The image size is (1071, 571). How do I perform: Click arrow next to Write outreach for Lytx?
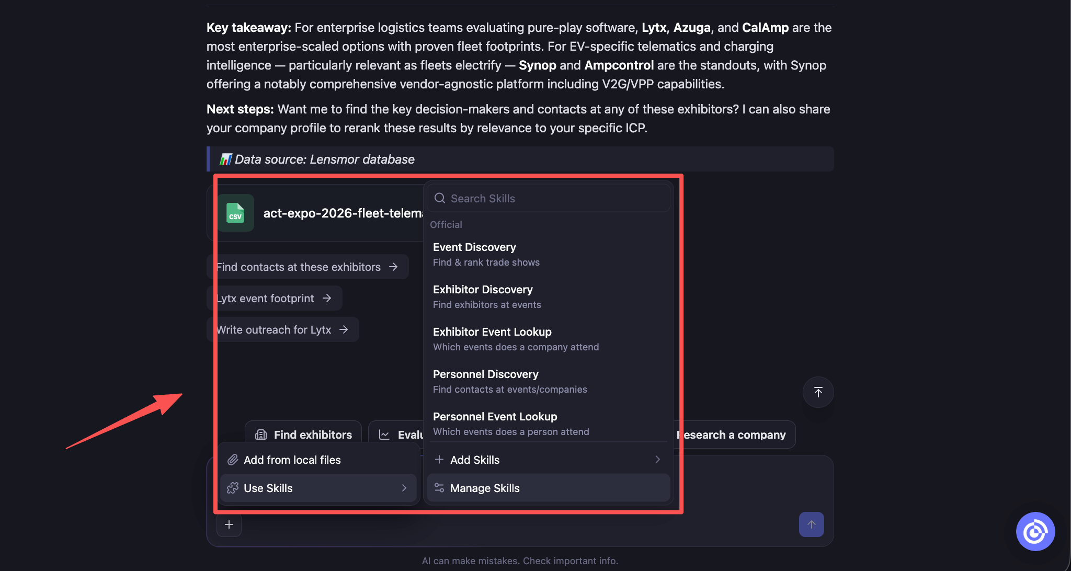point(344,329)
